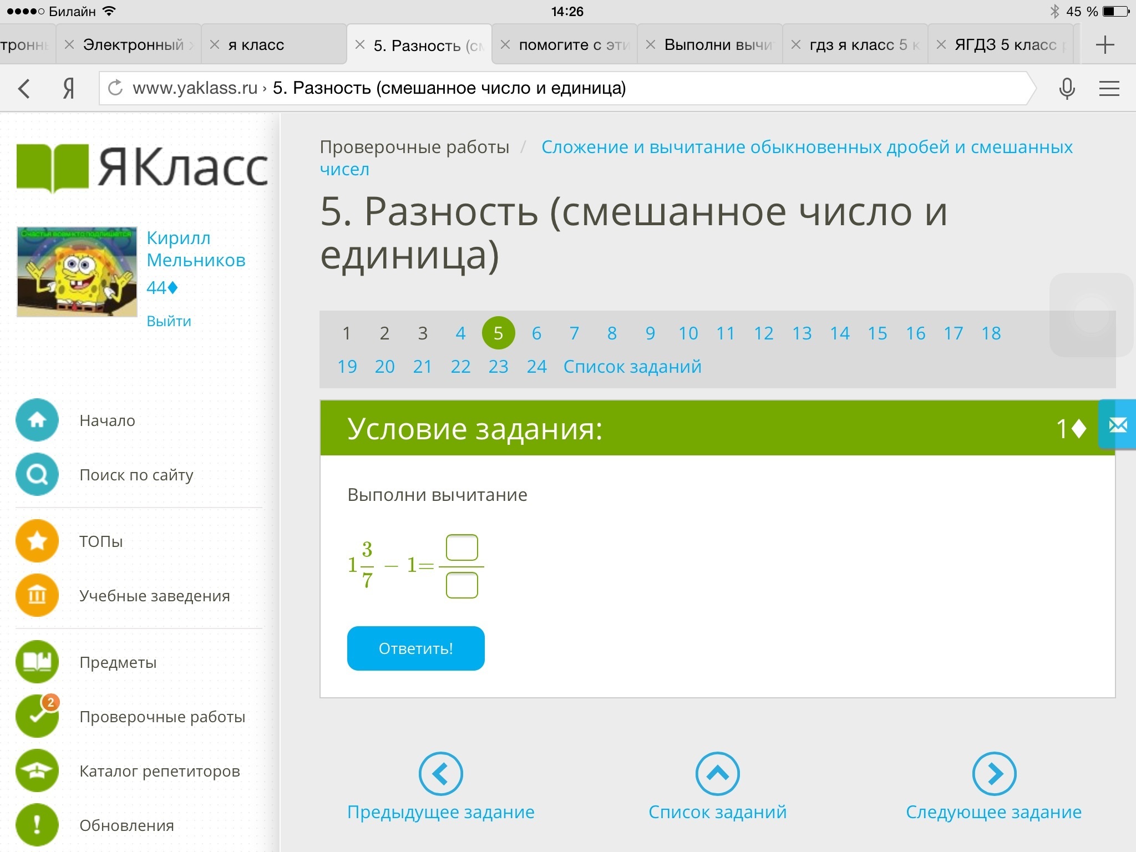
Task: Click the Выйти logout link
Action: point(169,321)
